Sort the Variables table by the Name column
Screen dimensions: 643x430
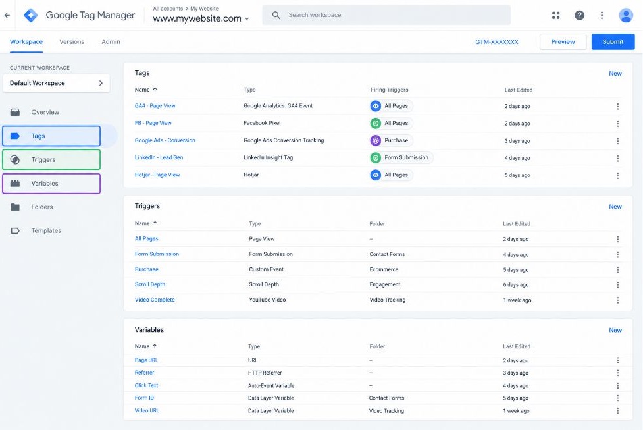tap(146, 346)
